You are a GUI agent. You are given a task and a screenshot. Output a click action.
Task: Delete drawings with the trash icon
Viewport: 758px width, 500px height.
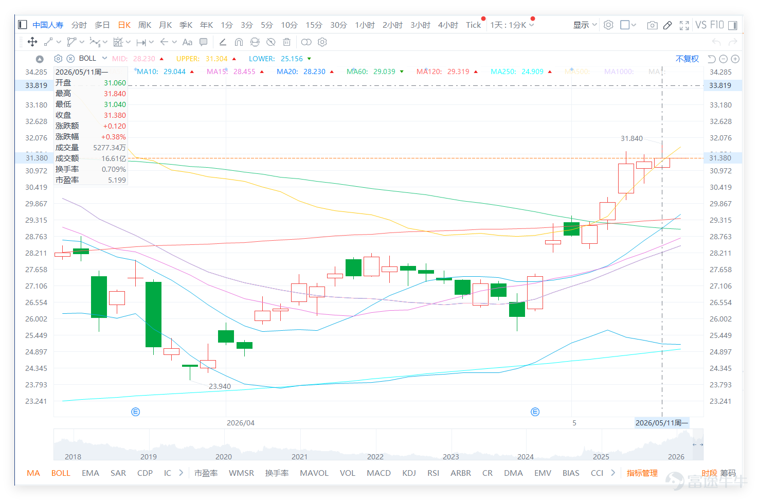287,42
